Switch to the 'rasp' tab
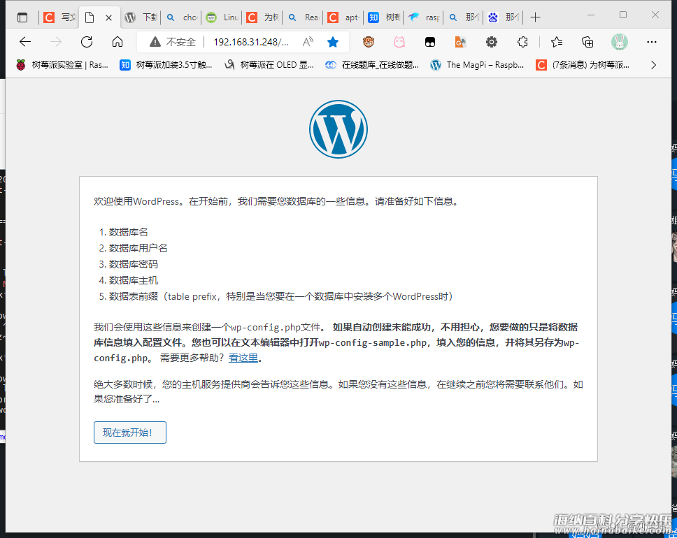The height and width of the screenshot is (538, 677). tap(425, 17)
